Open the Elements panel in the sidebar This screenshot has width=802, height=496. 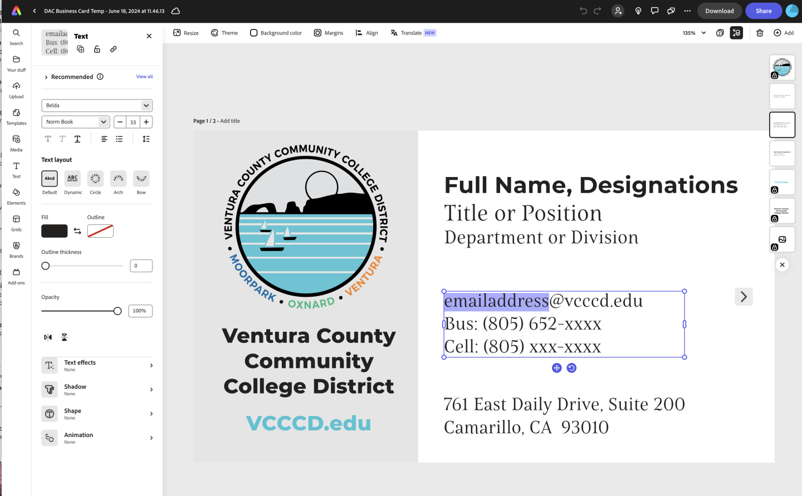[16, 196]
